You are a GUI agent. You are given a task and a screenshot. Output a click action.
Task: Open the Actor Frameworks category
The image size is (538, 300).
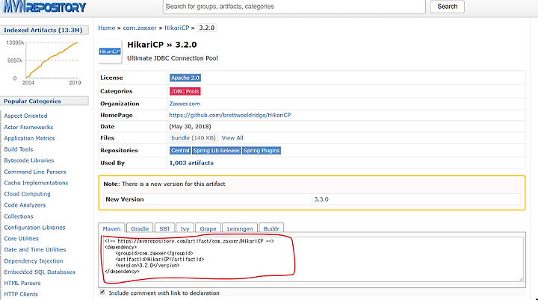(x=28, y=127)
